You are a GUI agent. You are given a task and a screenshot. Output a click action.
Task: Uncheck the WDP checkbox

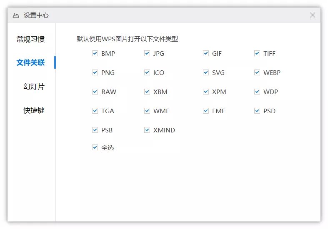click(257, 92)
